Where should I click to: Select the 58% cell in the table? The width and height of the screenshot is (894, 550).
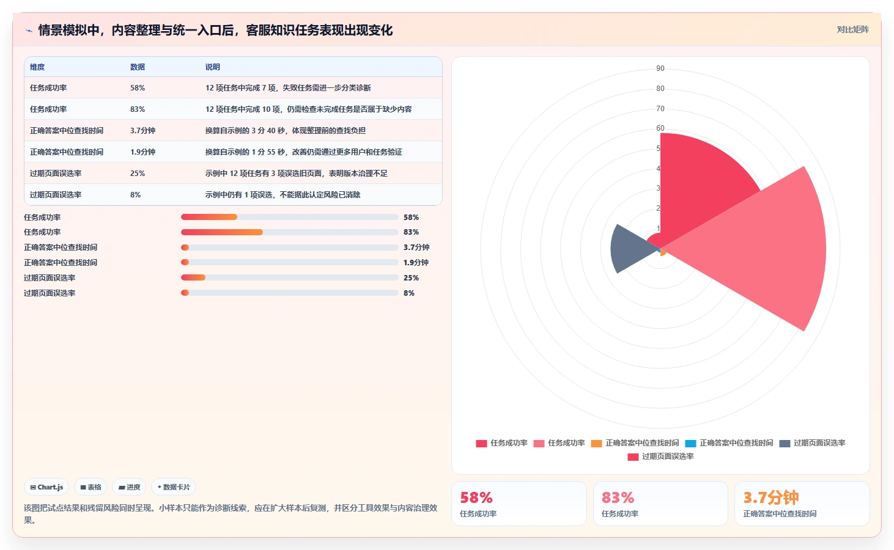pyautogui.click(x=138, y=88)
